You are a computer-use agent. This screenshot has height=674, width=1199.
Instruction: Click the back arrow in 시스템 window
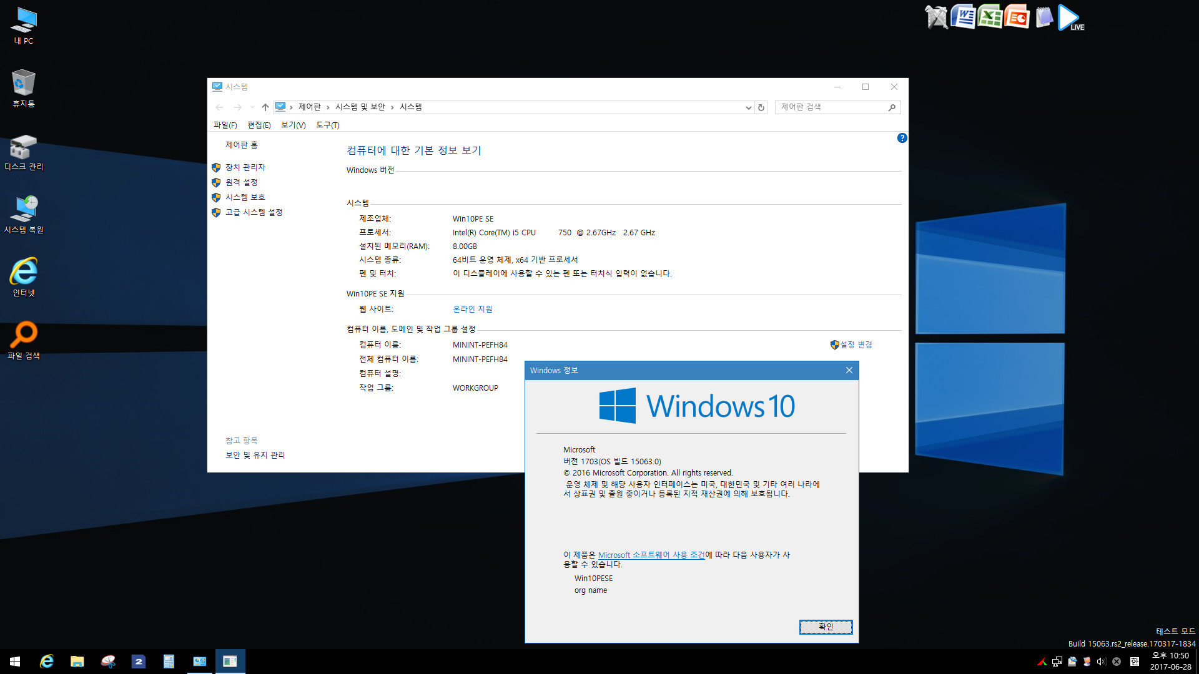(220, 107)
